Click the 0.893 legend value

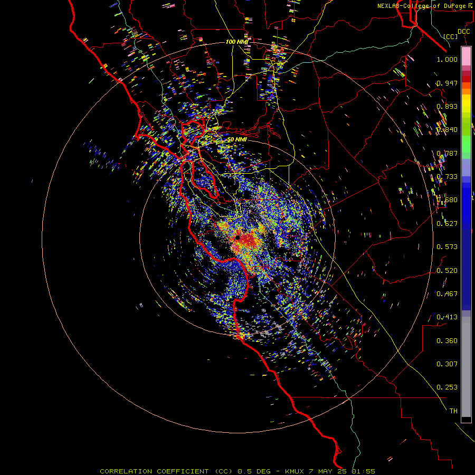tap(447, 106)
